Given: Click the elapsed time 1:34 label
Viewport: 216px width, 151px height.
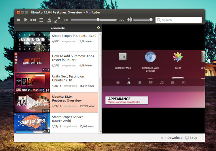Looking at the screenshot, I should [x=66, y=20].
